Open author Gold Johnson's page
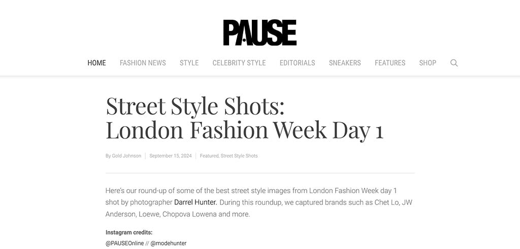520x249 pixels. point(126,156)
